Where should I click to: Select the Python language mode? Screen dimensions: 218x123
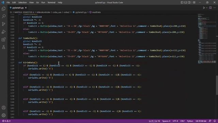point(190,121)
